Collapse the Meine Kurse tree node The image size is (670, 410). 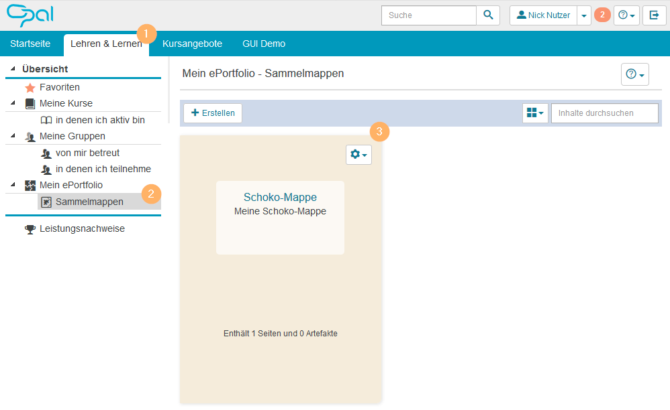coord(13,104)
